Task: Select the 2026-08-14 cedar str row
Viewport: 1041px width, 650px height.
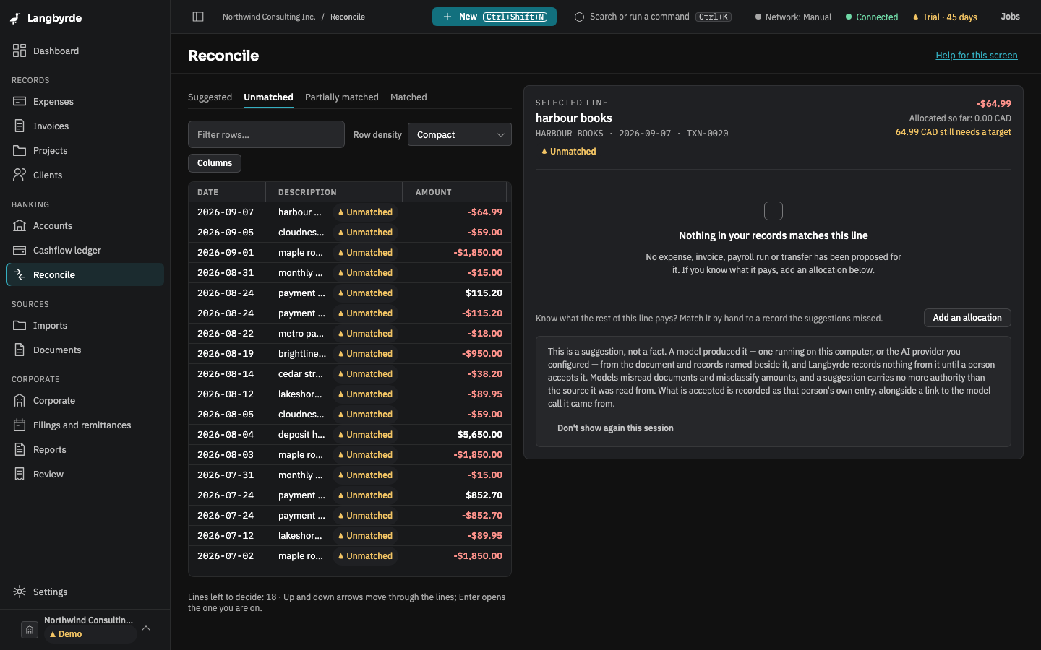Action: 350,374
